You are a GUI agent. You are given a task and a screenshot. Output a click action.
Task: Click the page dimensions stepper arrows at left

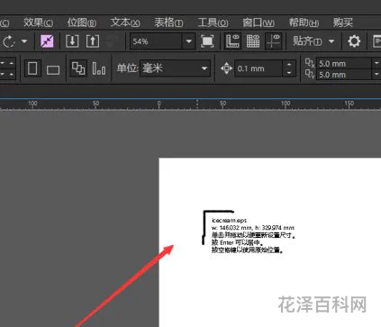pyautogui.click(x=7, y=68)
